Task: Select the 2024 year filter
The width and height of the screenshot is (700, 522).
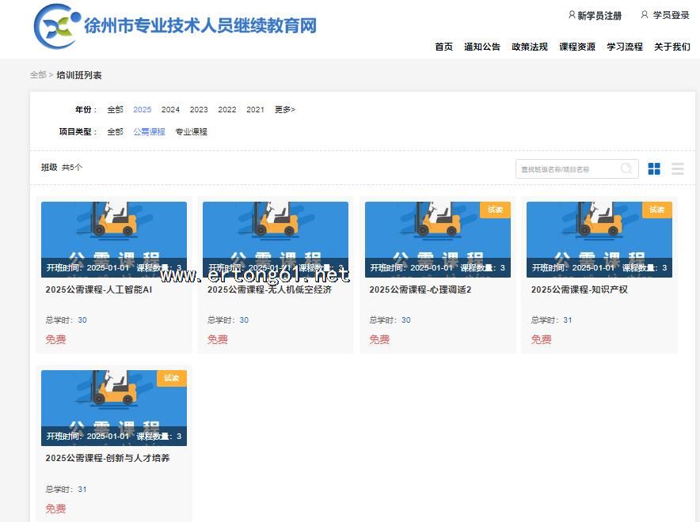Action: [x=170, y=110]
